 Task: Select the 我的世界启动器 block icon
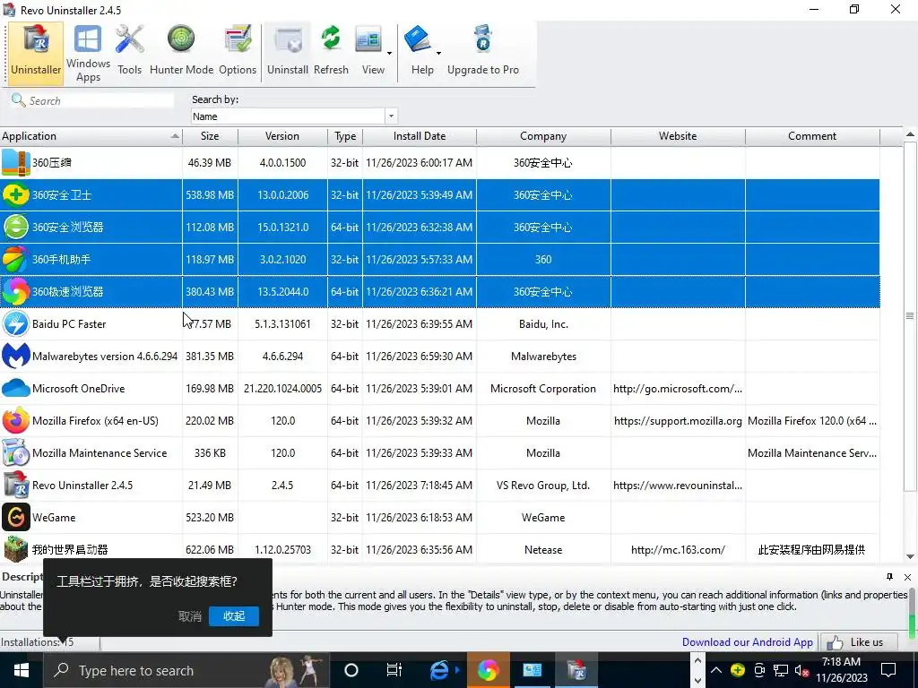(16, 549)
